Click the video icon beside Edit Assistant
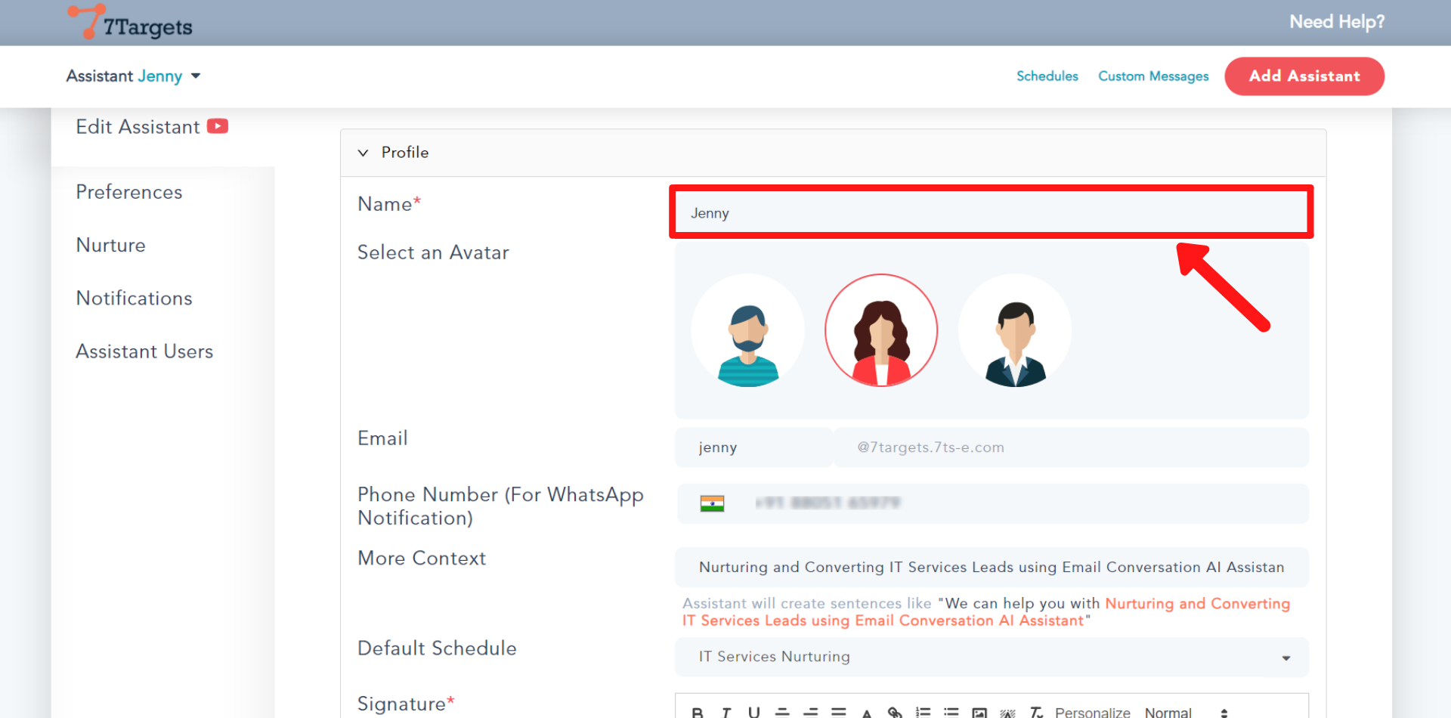The height and width of the screenshot is (718, 1451). (x=218, y=126)
